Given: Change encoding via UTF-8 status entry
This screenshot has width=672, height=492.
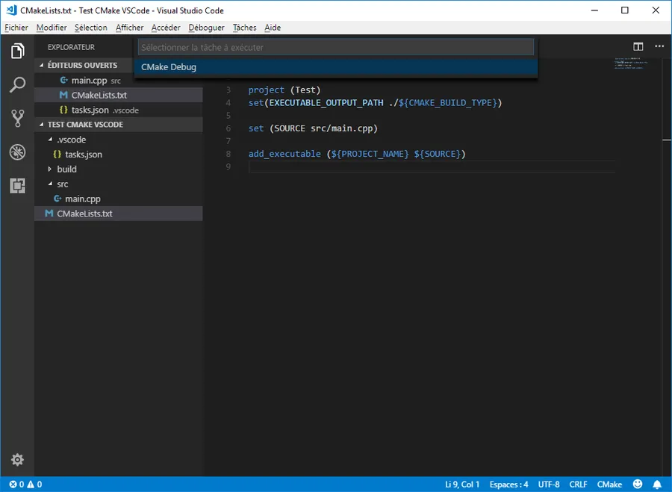Looking at the screenshot, I should 549,485.
